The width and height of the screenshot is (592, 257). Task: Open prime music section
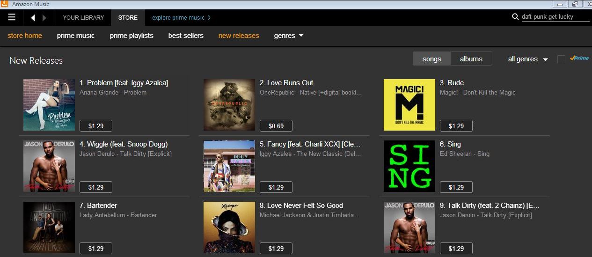pos(76,36)
